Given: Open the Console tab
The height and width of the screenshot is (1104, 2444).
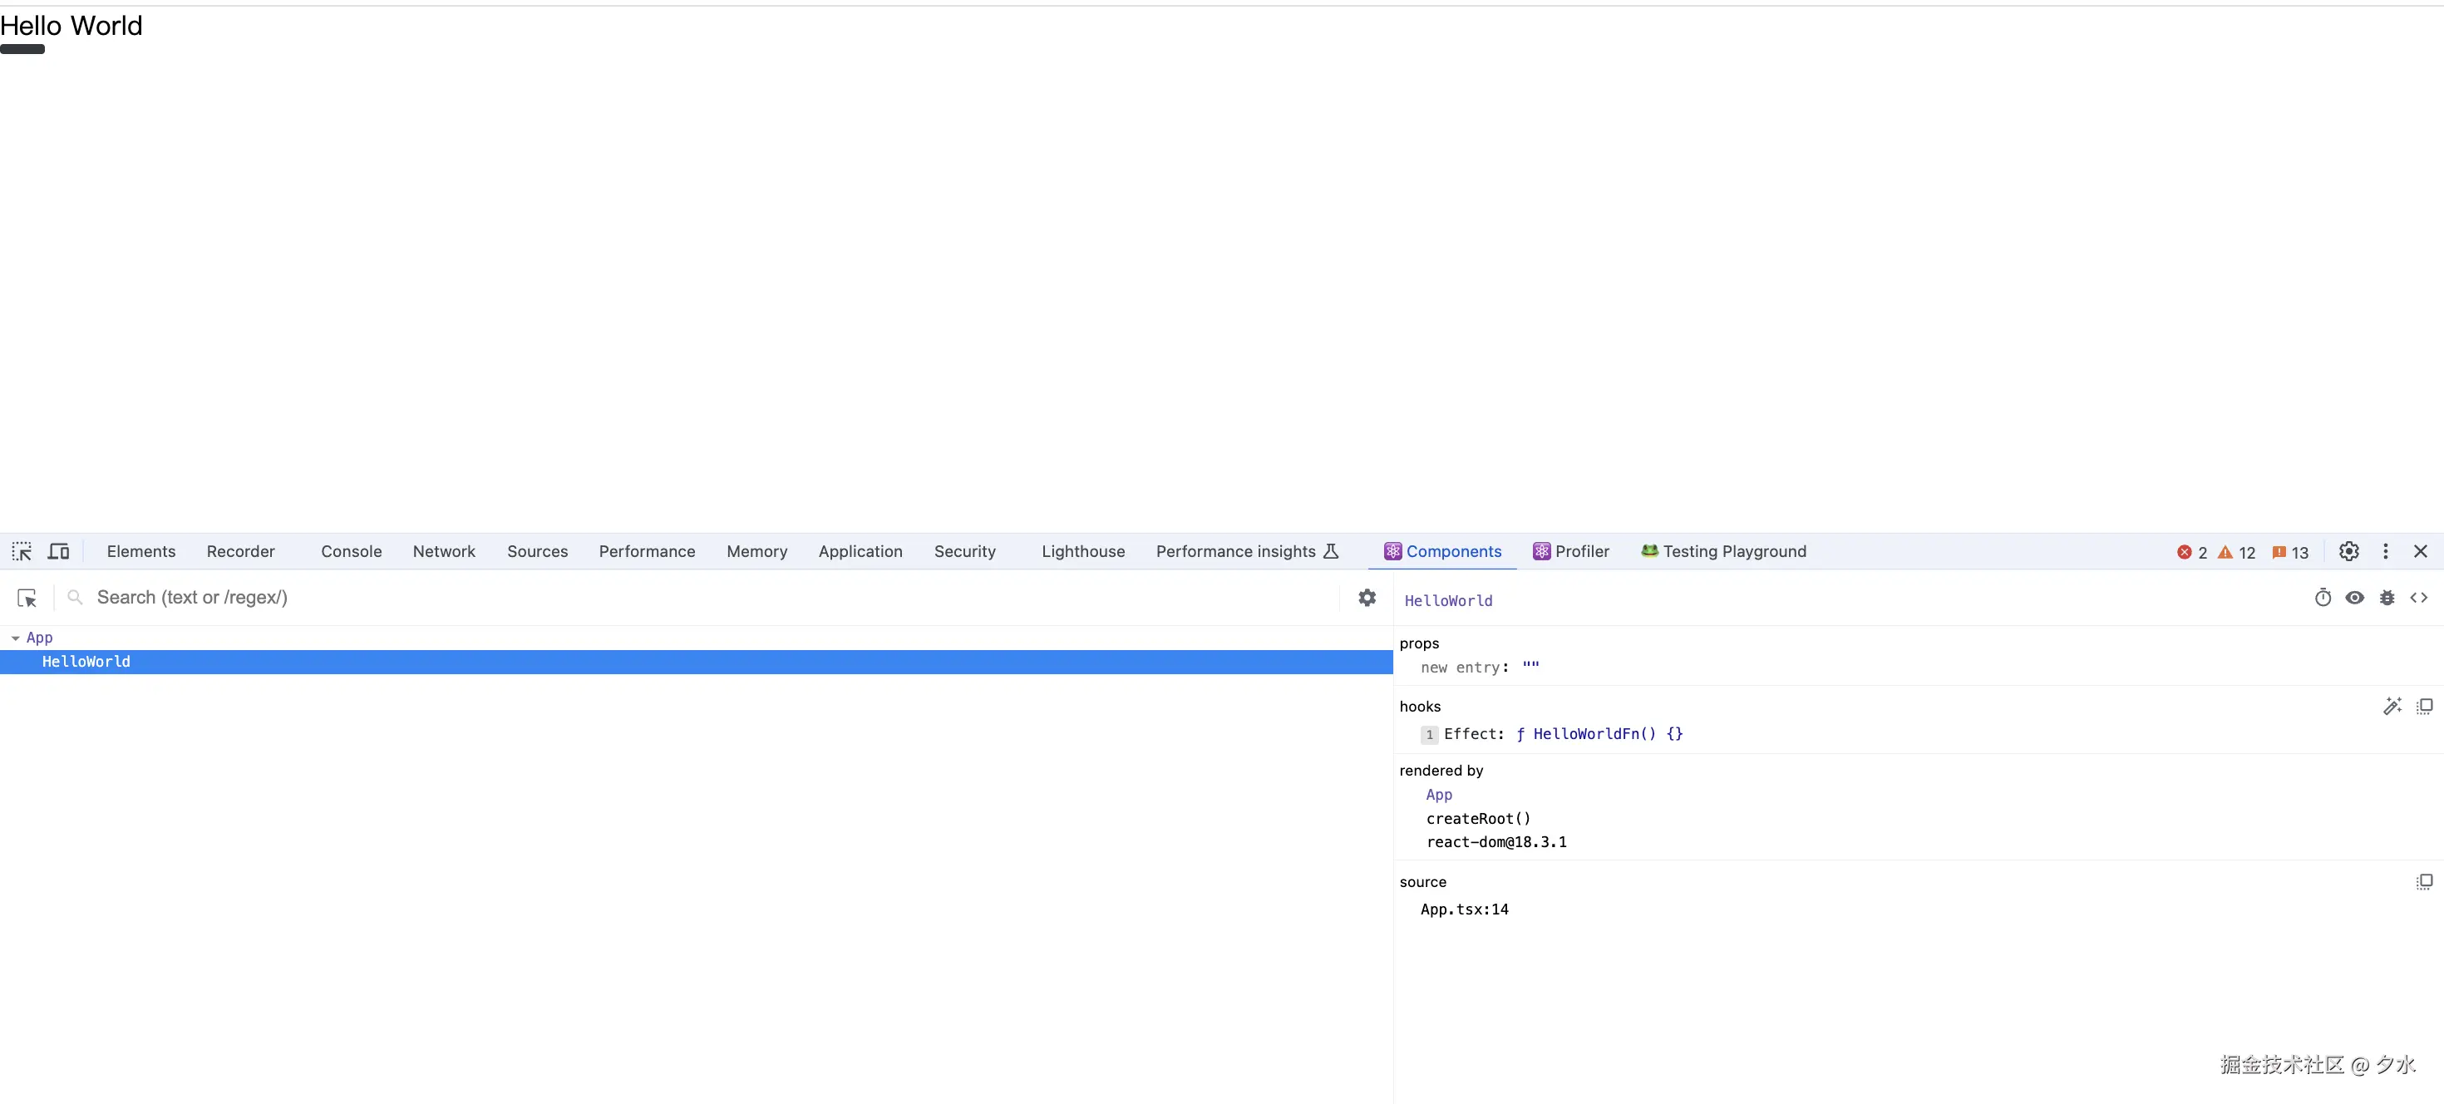Looking at the screenshot, I should pyautogui.click(x=351, y=551).
